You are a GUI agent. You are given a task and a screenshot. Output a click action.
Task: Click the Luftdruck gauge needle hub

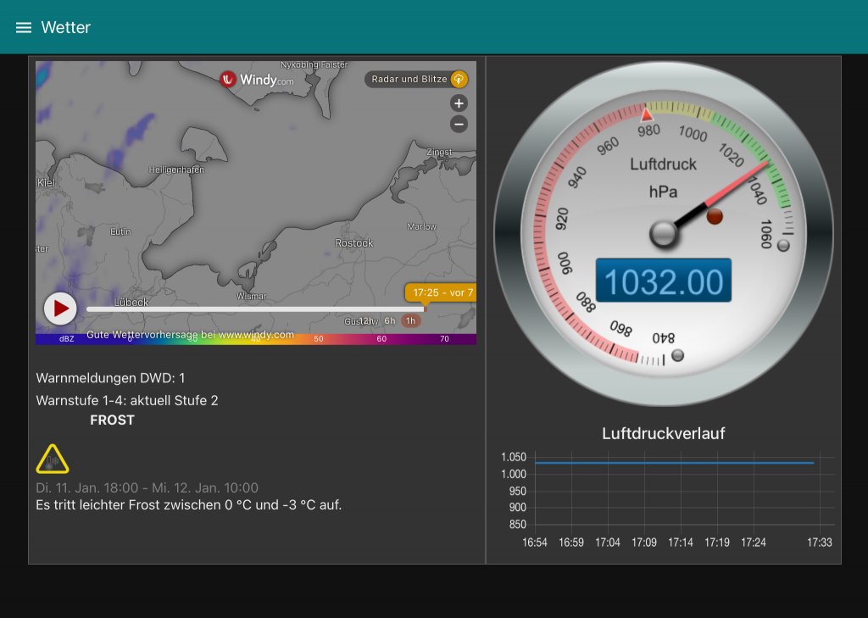(x=665, y=233)
